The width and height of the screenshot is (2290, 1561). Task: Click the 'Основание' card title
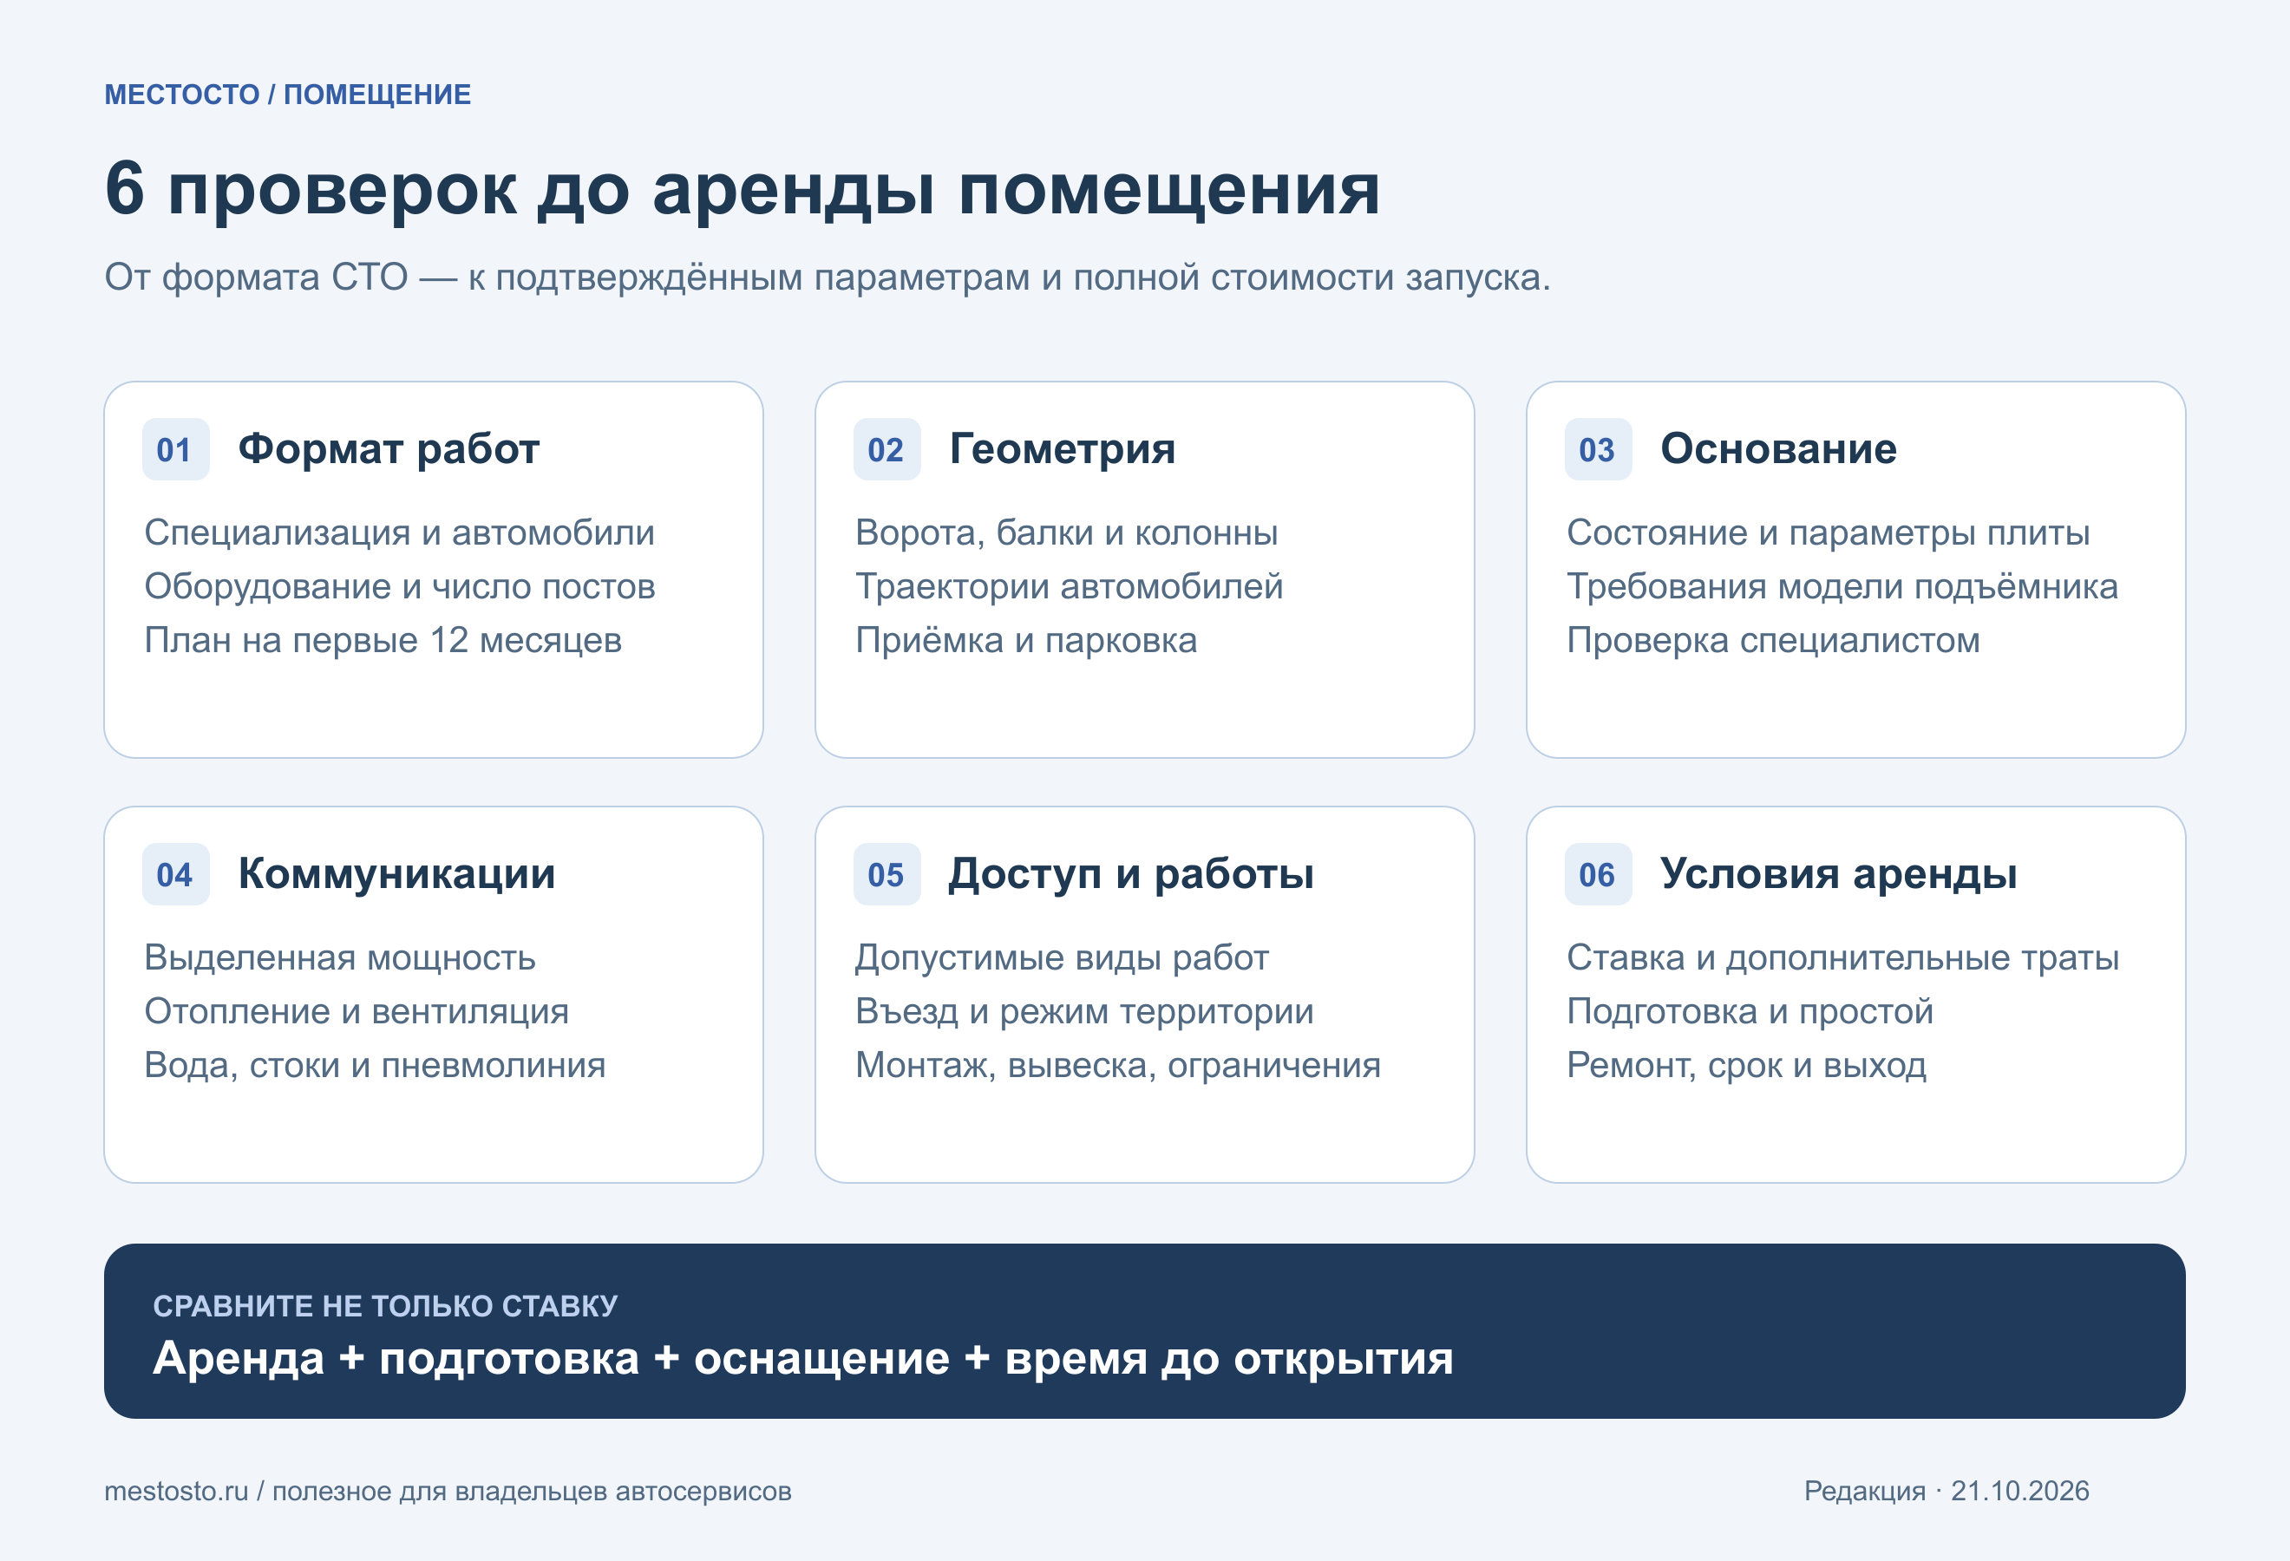pyautogui.click(x=1778, y=449)
